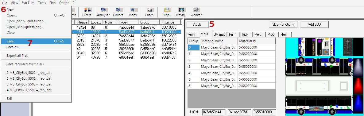Click the Material name column header
This screenshot has width=364, height=116.
tap(219, 41)
